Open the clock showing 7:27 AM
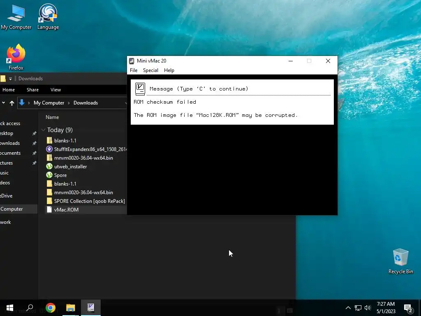This screenshot has height=316, width=421. pos(386,308)
